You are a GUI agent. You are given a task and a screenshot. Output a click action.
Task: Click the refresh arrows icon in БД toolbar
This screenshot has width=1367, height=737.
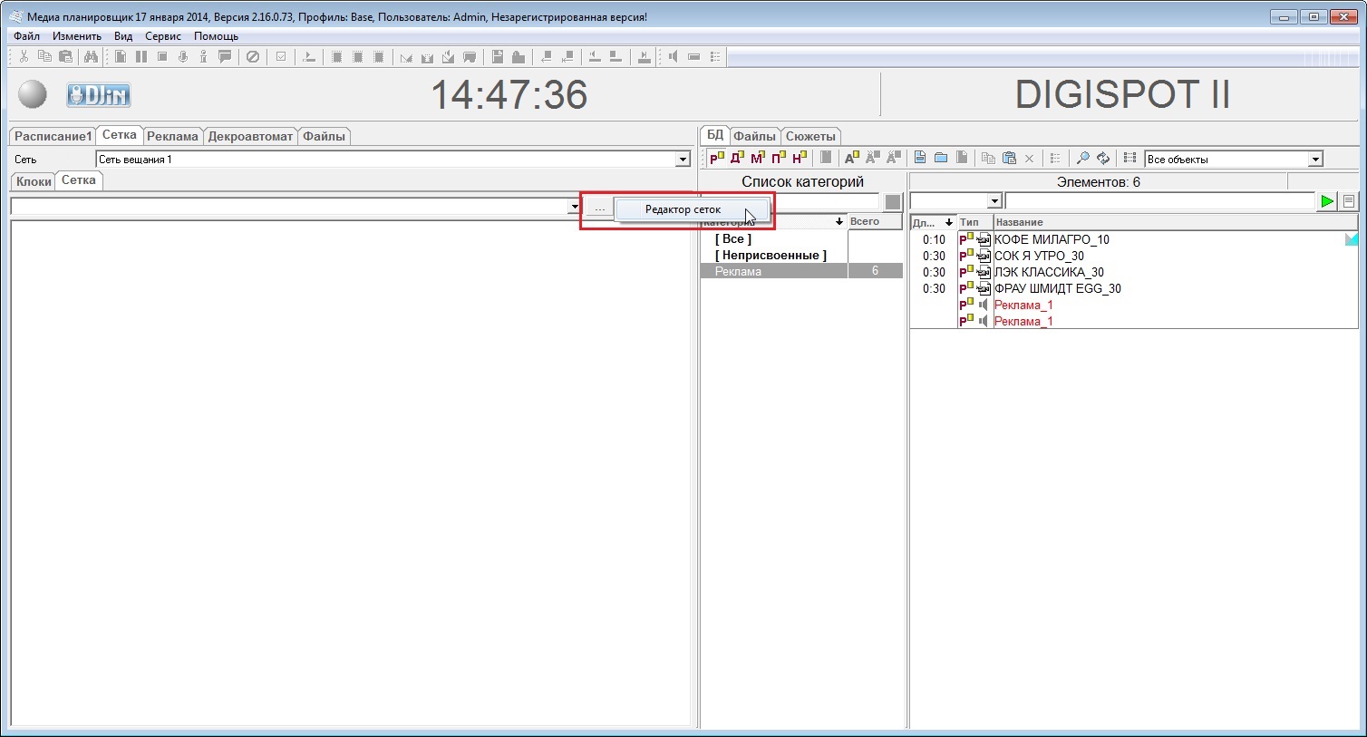pyautogui.click(x=1103, y=158)
